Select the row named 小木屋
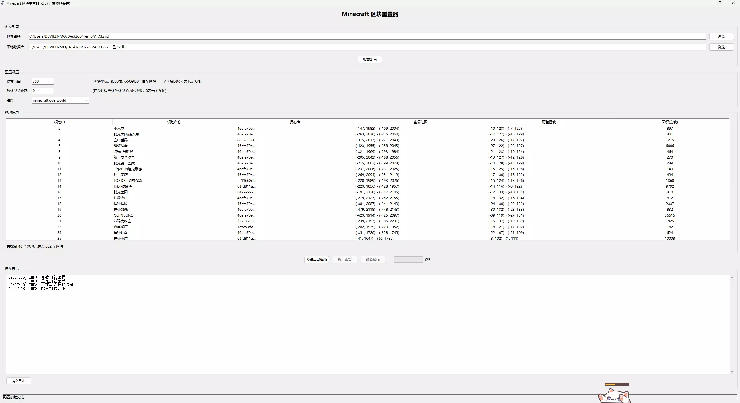This screenshot has width=740, height=403. [x=368, y=128]
